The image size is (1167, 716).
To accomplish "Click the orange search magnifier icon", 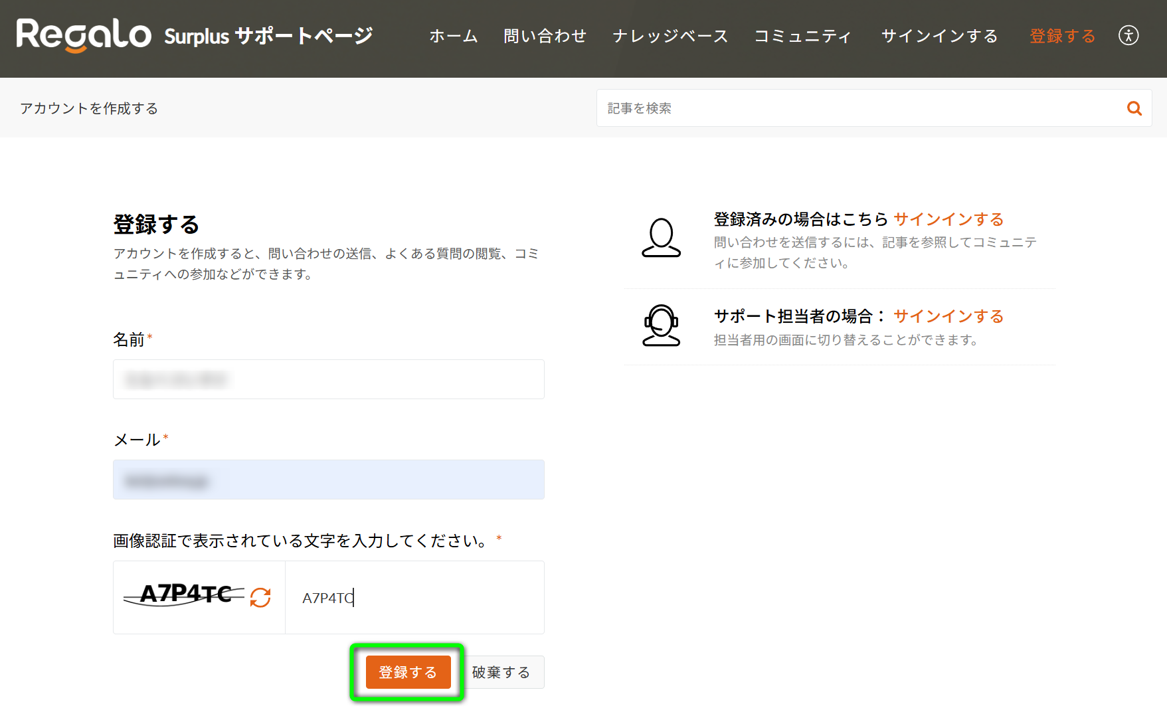I will click(x=1134, y=108).
